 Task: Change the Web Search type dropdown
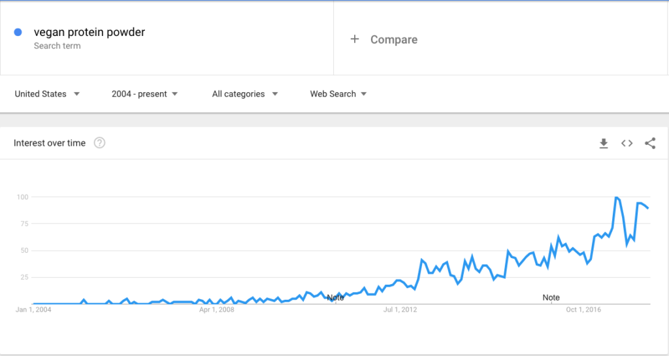click(x=338, y=94)
